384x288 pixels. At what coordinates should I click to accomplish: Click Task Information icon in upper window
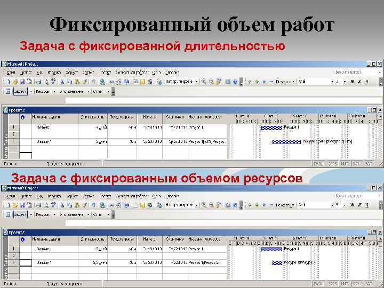point(135,82)
